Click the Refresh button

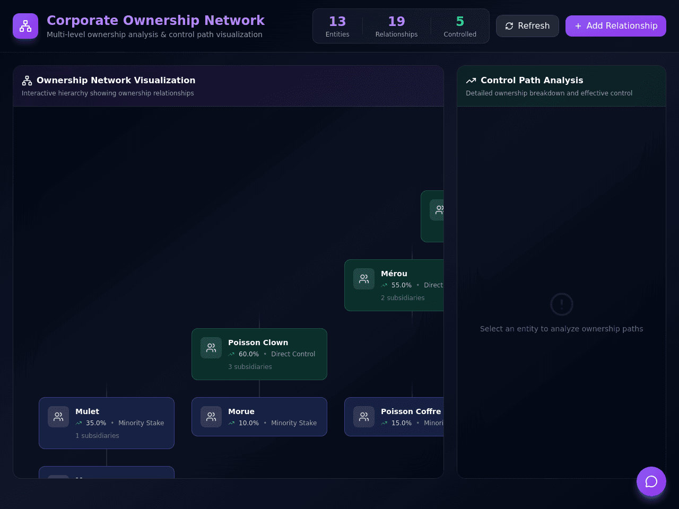(x=527, y=26)
